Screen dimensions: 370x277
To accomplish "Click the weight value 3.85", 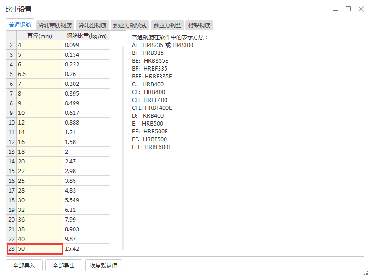I will (x=86, y=181).
